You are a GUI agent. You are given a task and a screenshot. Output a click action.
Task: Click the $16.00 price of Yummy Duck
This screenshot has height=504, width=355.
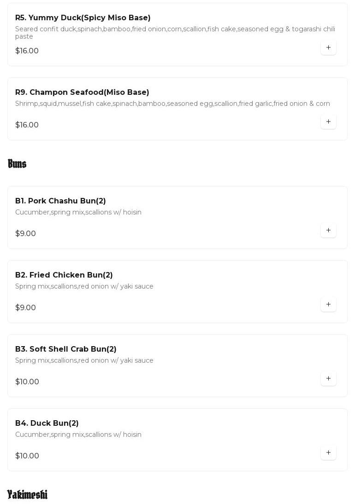27,51
